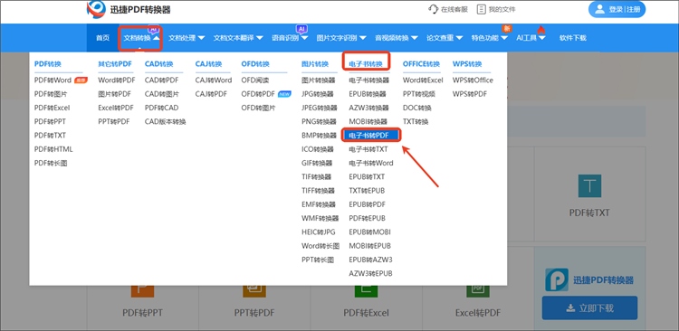679x331 pixels.
Task: Click PPT转视频 entry
Action: 419,94
